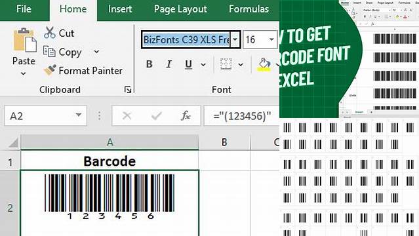Image resolution: width=419 pixels, height=236 pixels.
Task: Toggle Italic formatting
Action: (x=169, y=64)
